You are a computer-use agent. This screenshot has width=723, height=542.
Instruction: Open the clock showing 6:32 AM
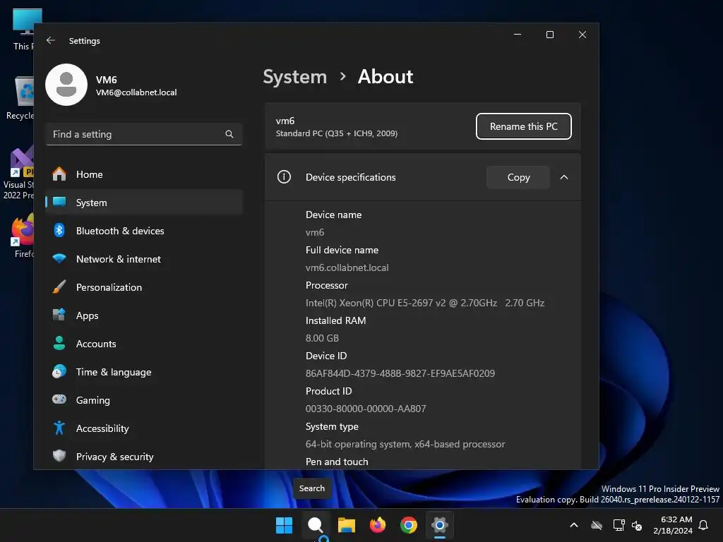(x=673, y=525)
